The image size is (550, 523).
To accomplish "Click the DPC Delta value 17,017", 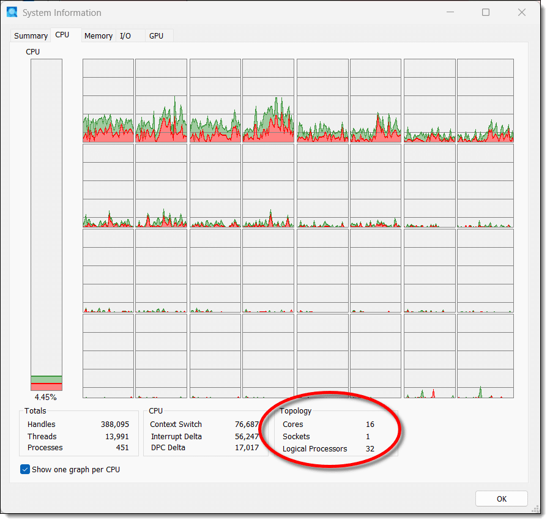I will [x=247, y=448].
